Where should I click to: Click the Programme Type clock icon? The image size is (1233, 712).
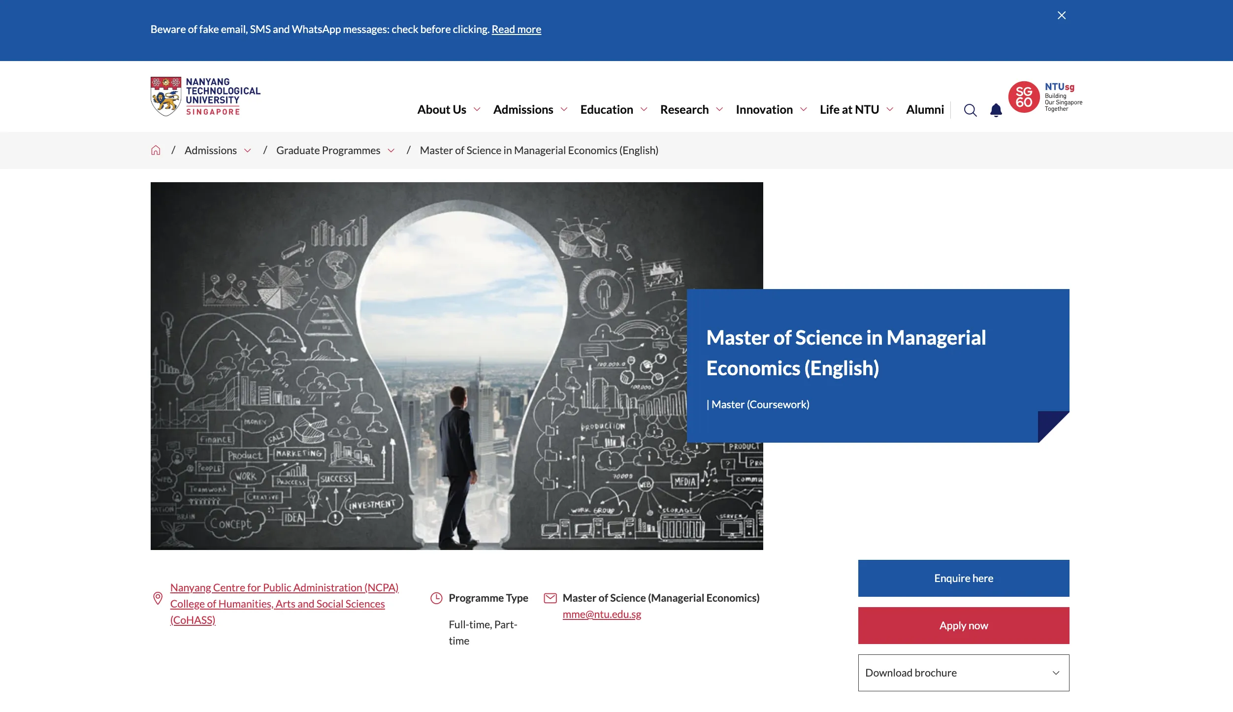click(x=436, y=598)
